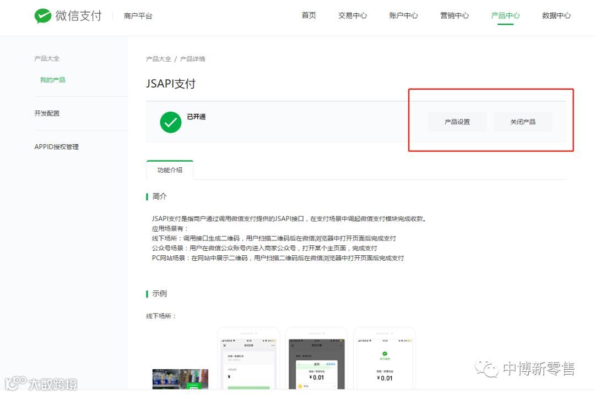The width and height of the screenshot is (595, 395).
Task: Open APPID授权管理 in the sidebar
Action: click(x=57, y=147)
